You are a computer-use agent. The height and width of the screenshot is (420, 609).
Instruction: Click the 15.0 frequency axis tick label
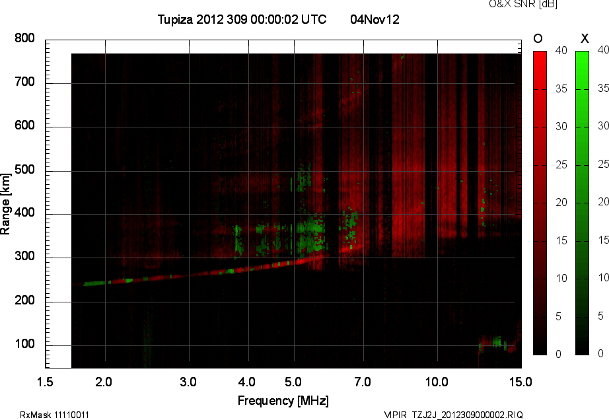pos(520,382)
